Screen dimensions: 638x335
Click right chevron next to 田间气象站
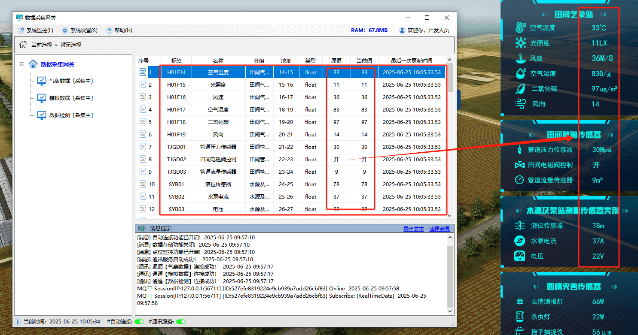point(603,15)
